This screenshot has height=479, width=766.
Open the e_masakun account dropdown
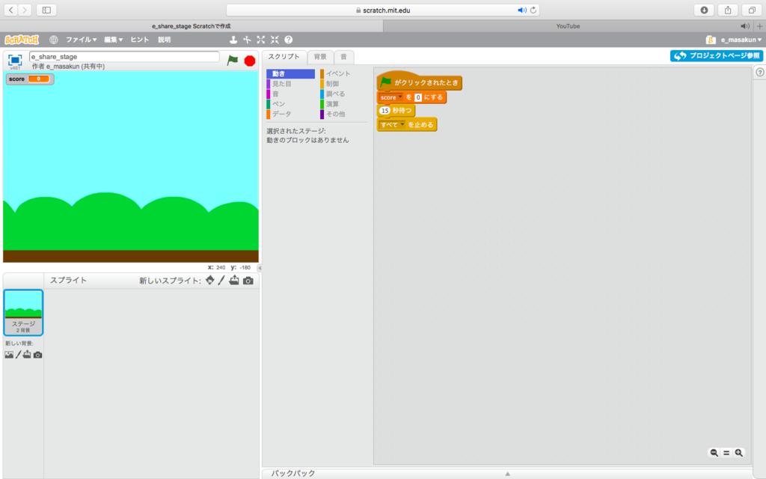coord(741,40)
